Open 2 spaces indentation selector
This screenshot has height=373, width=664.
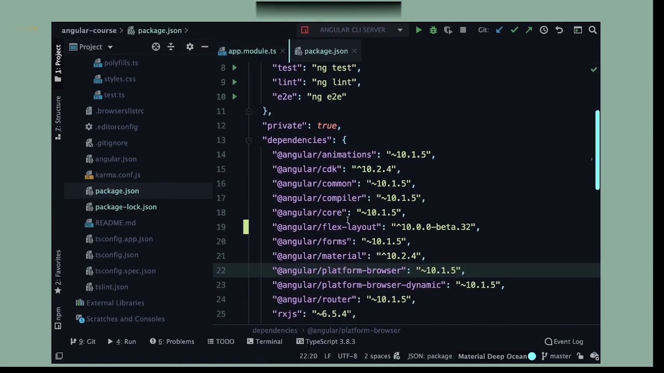(377, 356)
